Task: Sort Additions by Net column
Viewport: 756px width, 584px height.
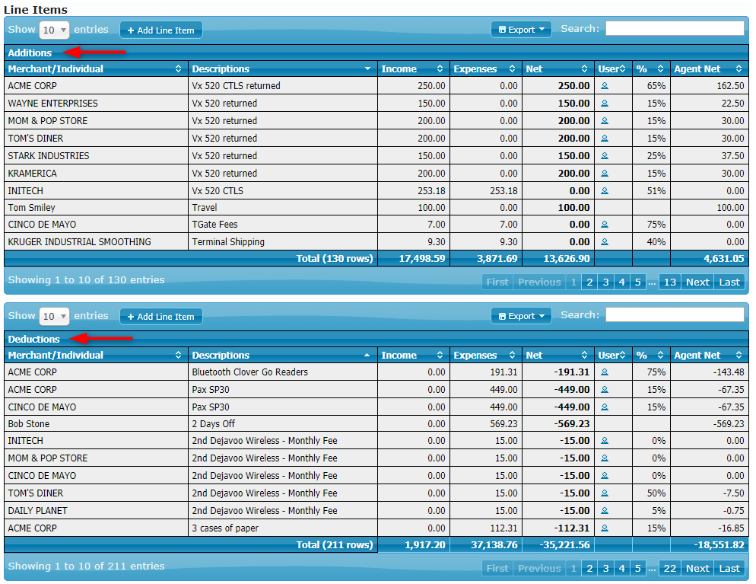Action: coord(557,69)
